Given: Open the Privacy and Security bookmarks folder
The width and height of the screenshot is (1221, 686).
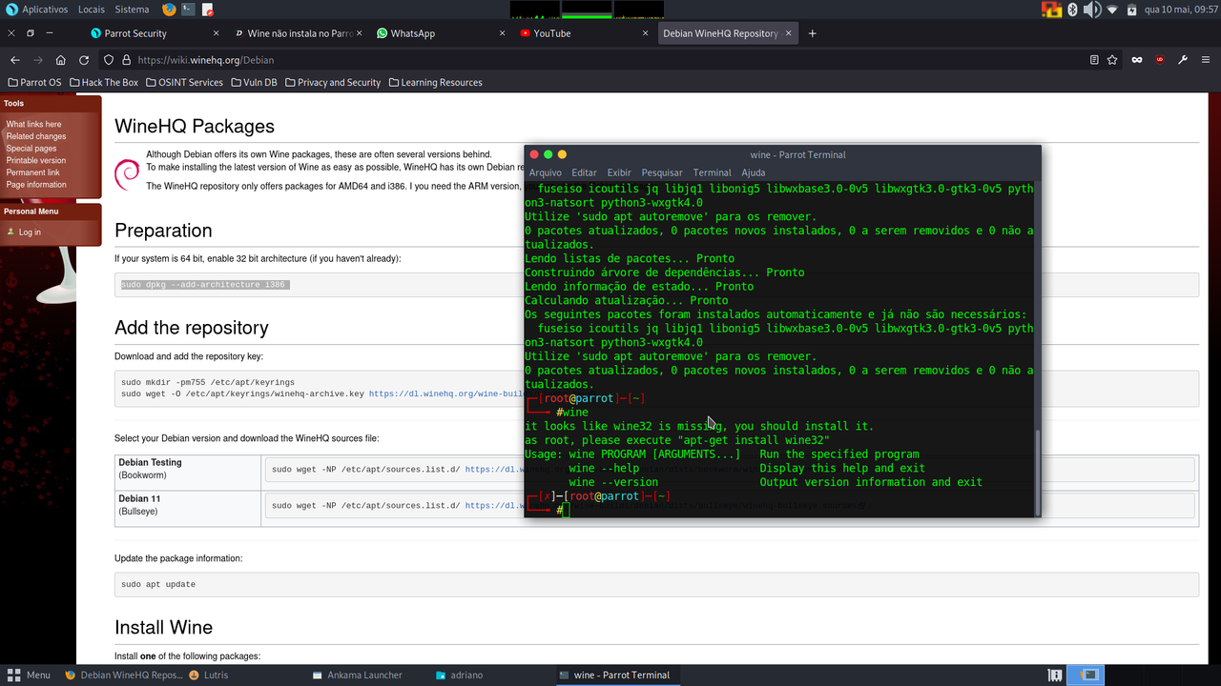Looking at the screenshot, I should 332,83.
